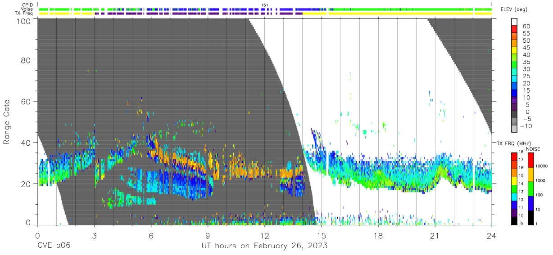Pick the red segment of ELEV colorbar
Viewport: 553px width, 255px height.
(x=514, y=29)
